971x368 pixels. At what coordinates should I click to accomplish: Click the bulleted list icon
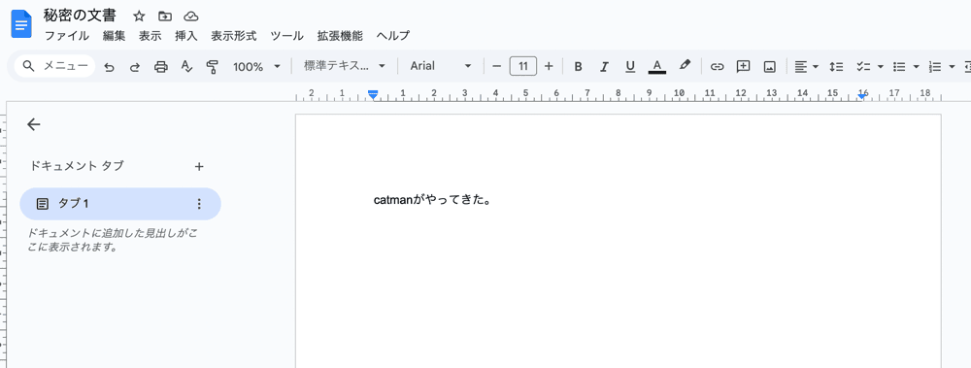[899, 66]
